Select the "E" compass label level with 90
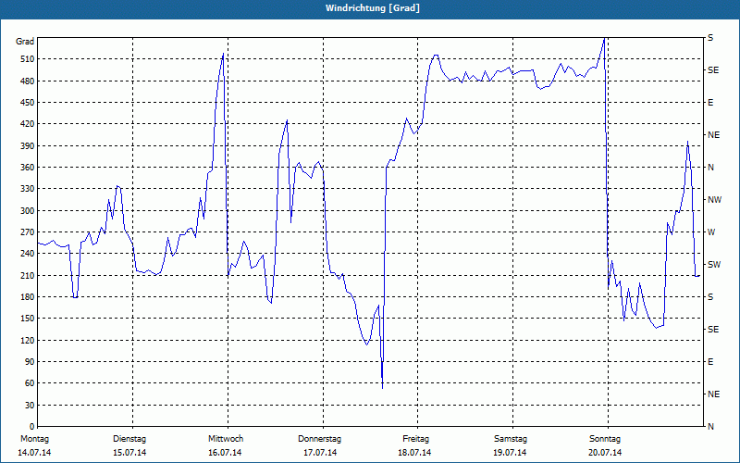 [x=710, y=362]
